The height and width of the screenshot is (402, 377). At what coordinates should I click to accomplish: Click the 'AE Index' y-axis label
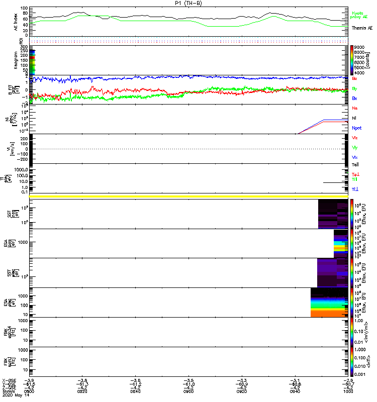click(x=16, y=22)
